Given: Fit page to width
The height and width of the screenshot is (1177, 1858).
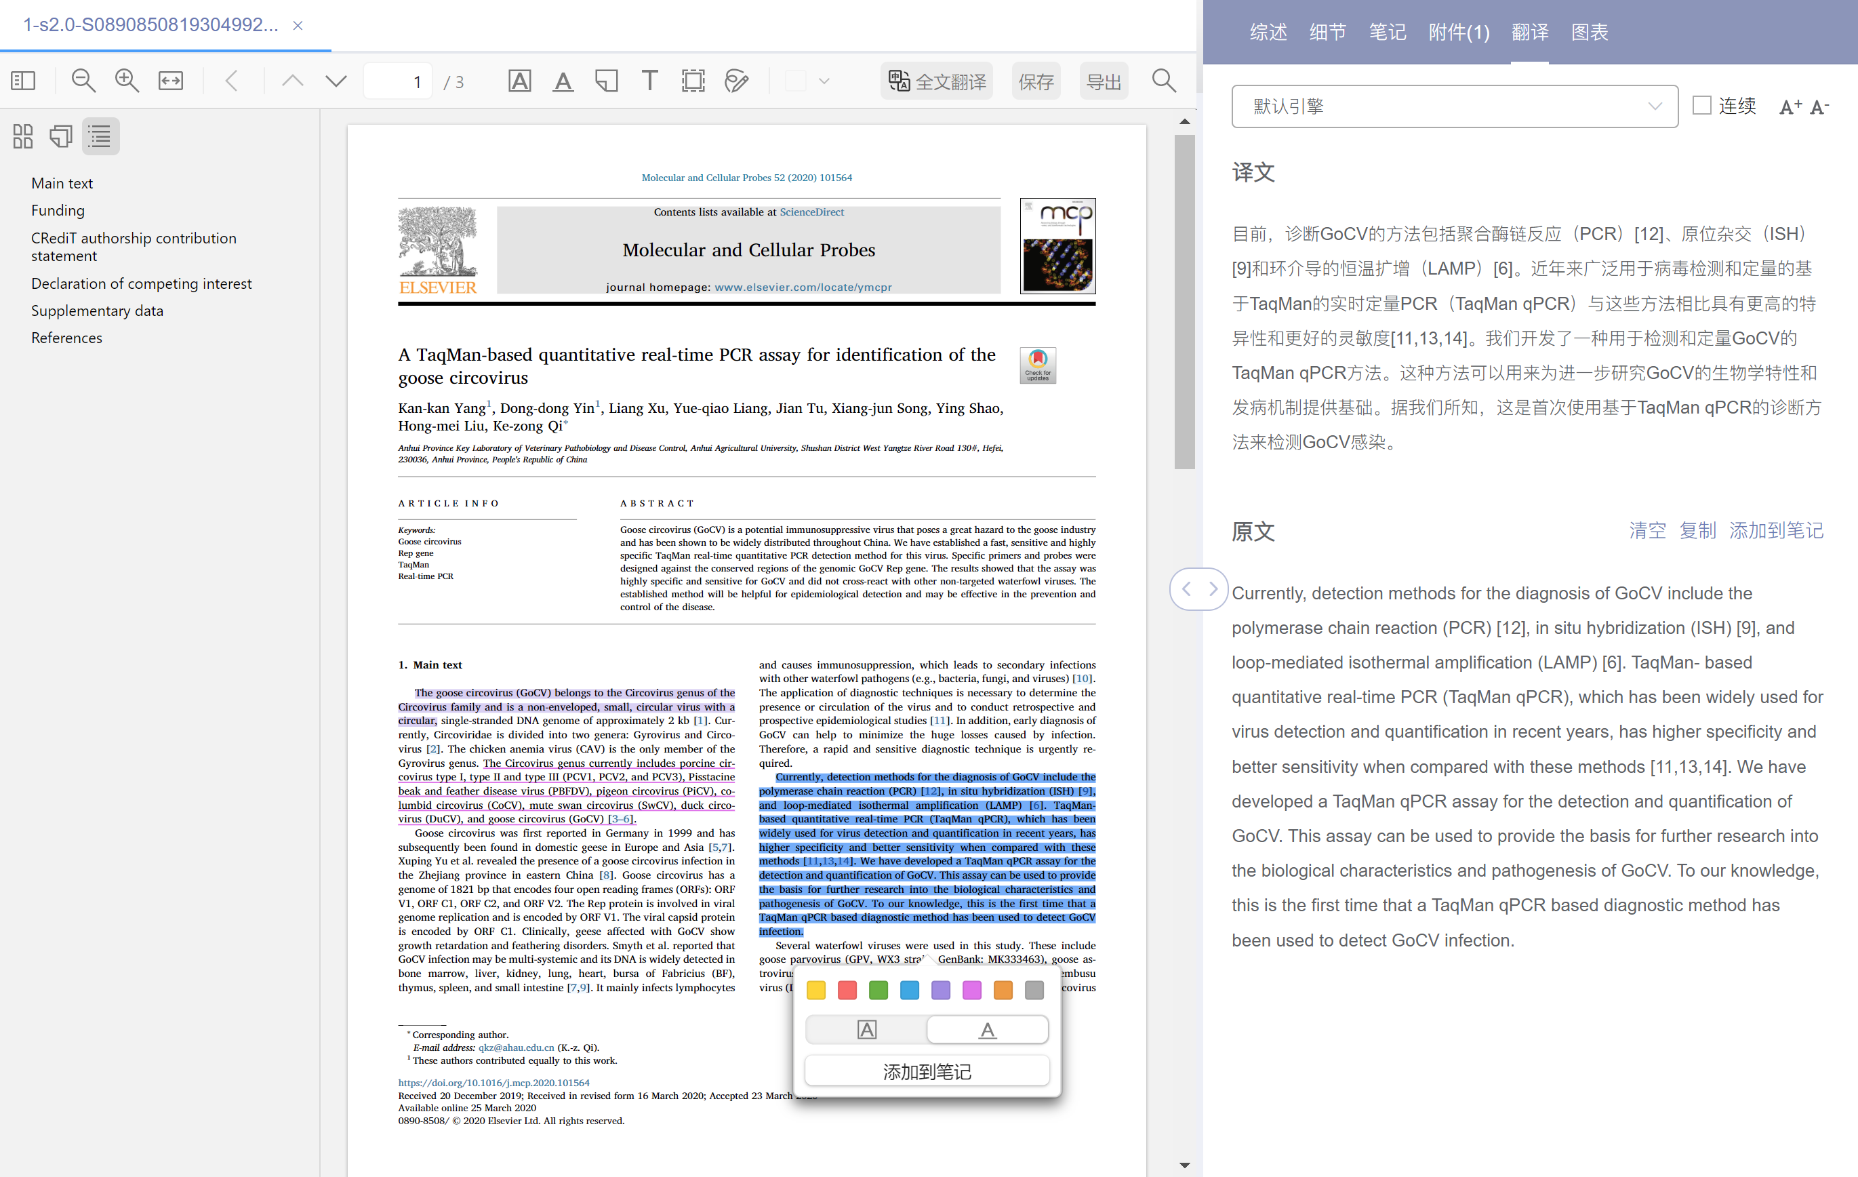Looking at the screenshot, I should 171,80.
